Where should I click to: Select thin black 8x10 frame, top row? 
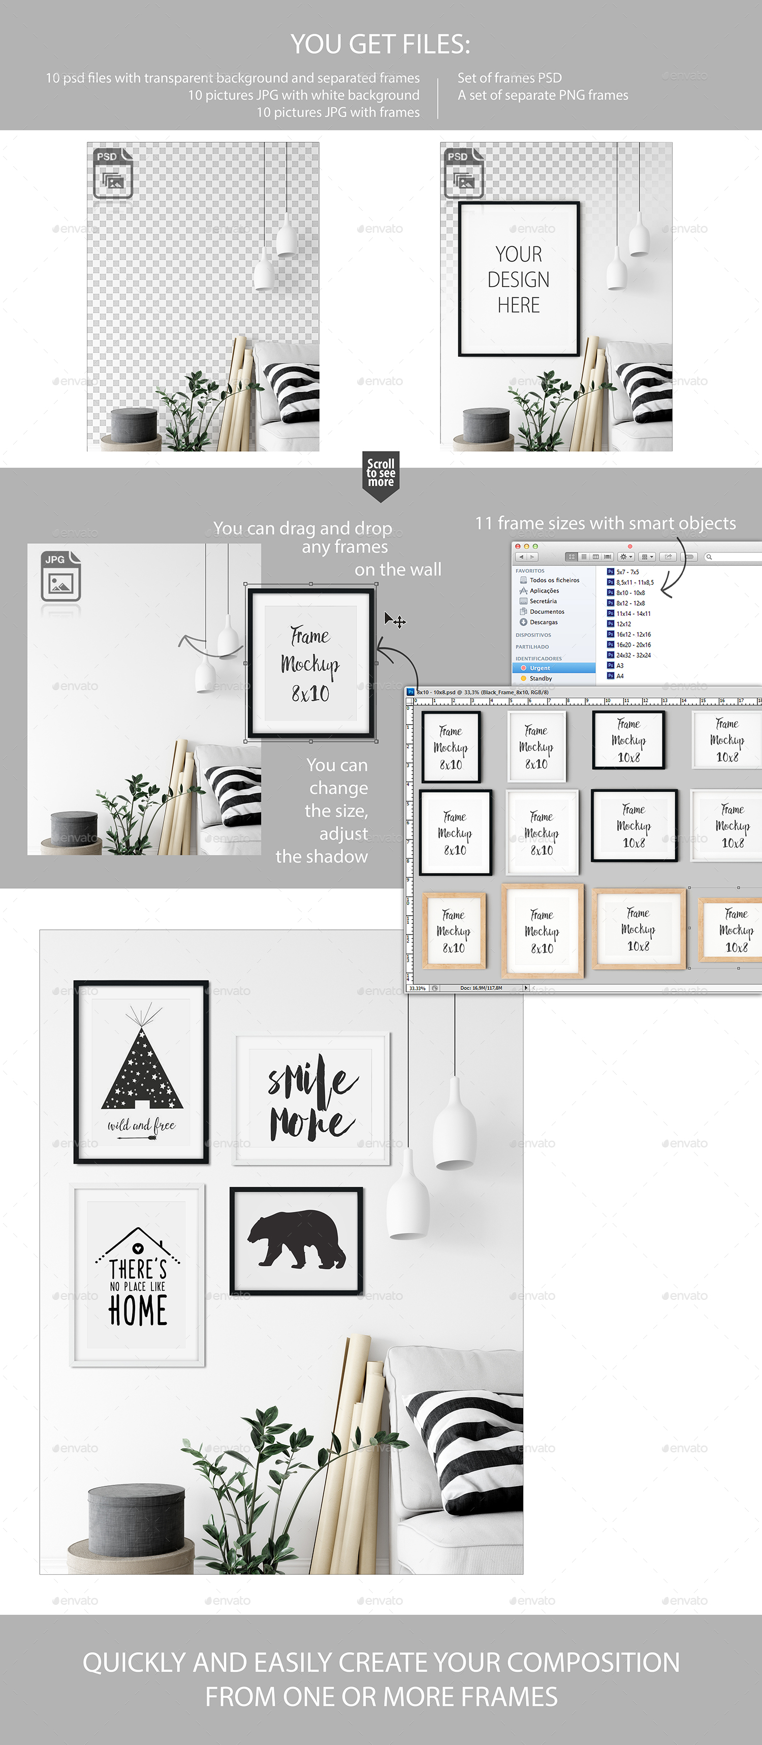[x=451, y=747]
